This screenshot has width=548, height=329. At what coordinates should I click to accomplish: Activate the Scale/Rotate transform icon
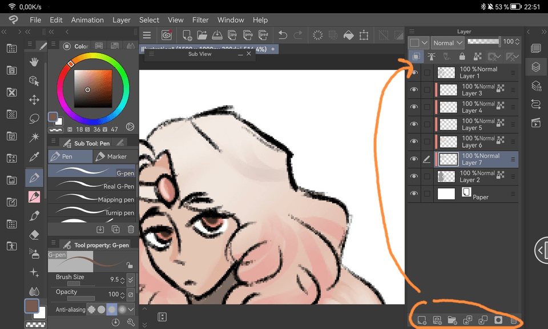coord(364,35)
